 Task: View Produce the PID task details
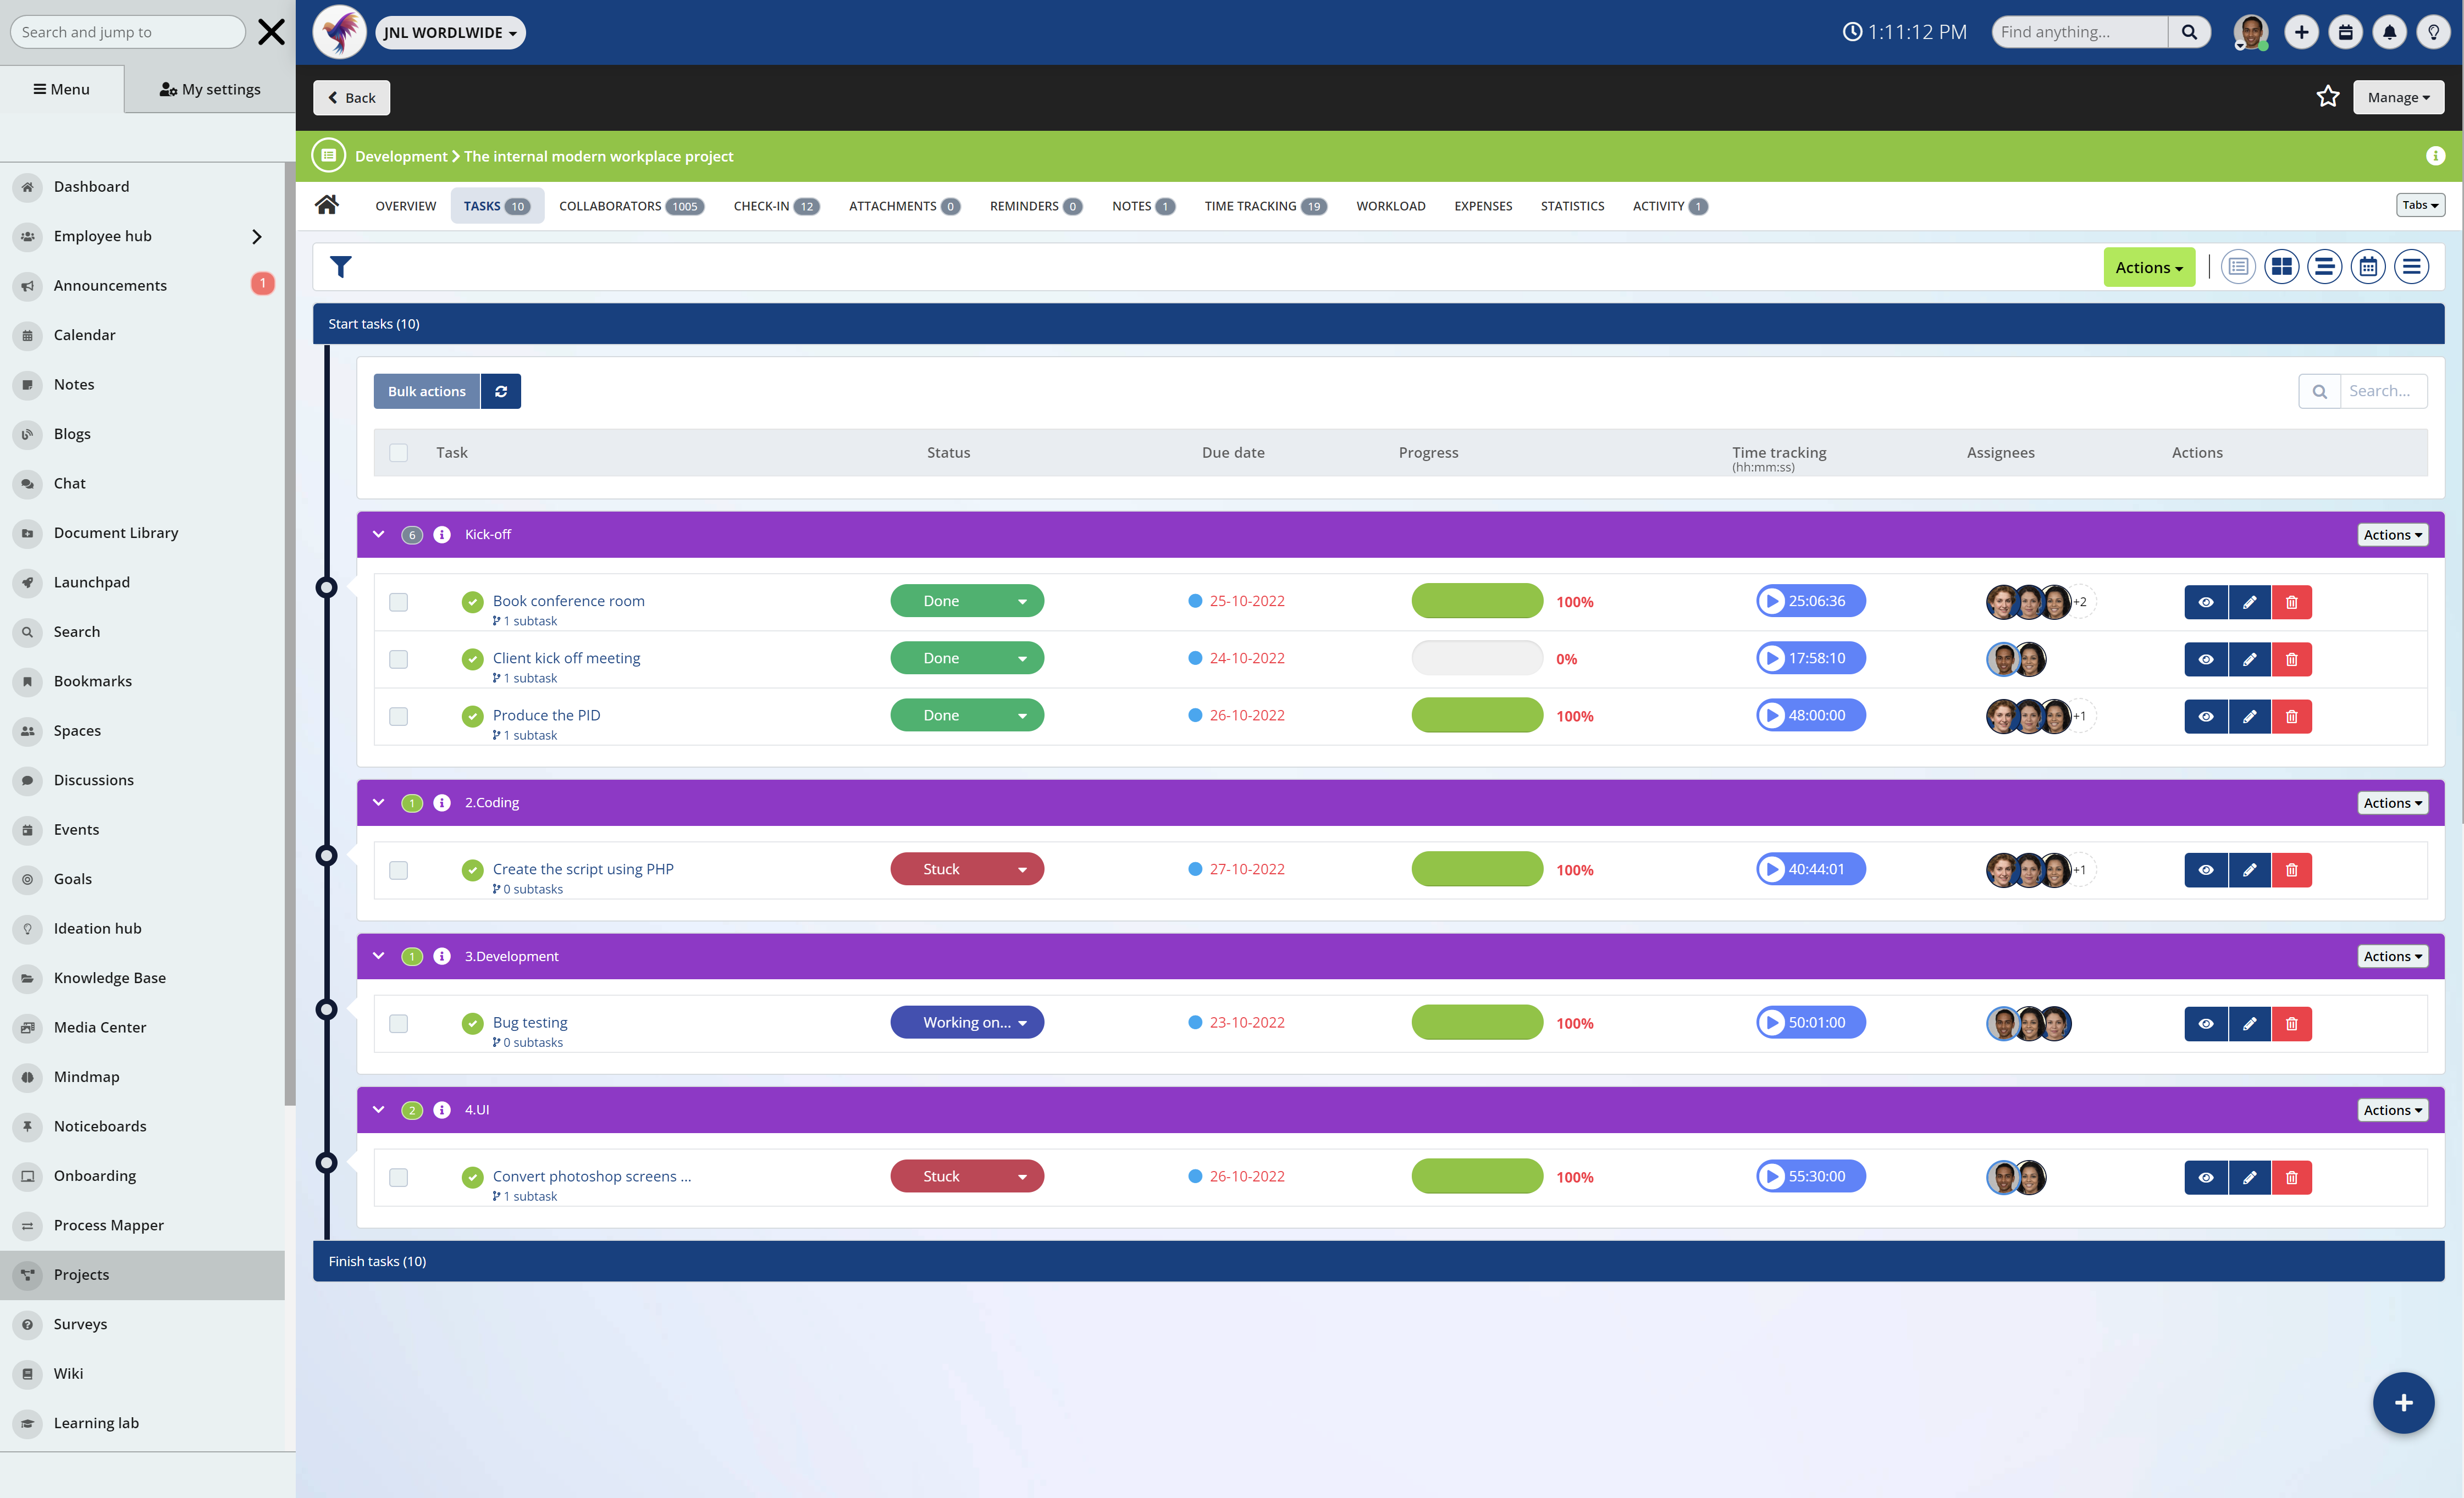(2205, 717)
